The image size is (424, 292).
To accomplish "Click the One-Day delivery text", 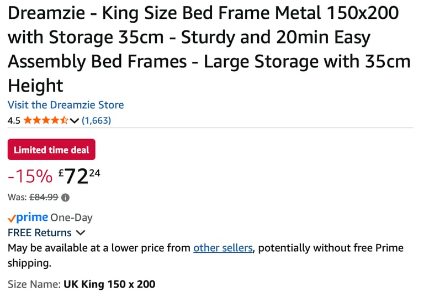I will [x=71, y=217].
